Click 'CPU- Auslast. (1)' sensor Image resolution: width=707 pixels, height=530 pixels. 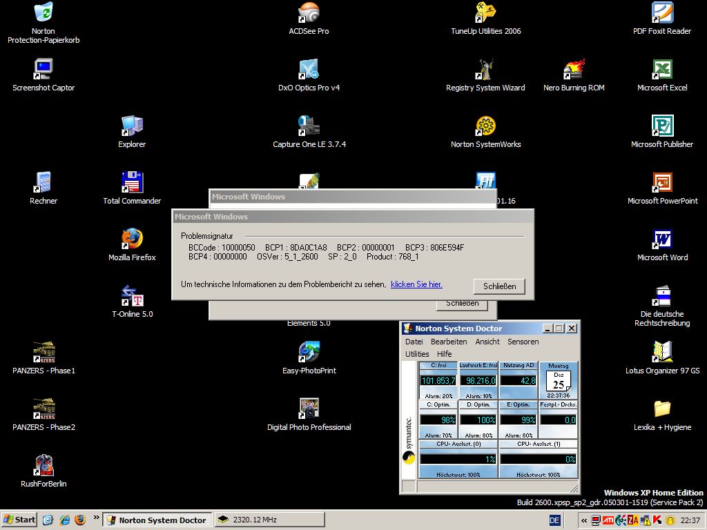tap(539, 459)
